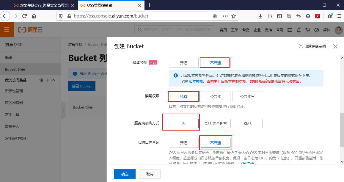Close the 创建 Bucket panel with X
344x182 pixels.
click(x=335, y=46)
